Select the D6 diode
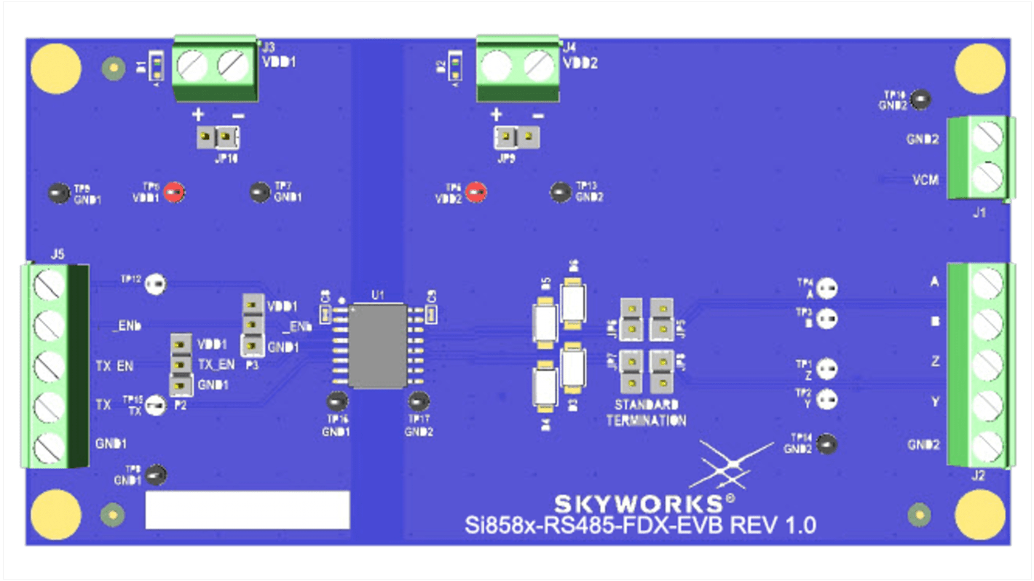 573,302
